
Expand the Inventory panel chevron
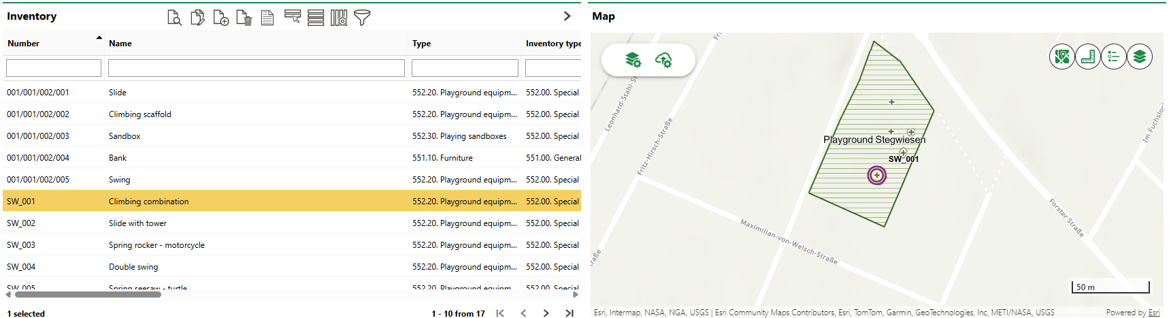[567, 16]
